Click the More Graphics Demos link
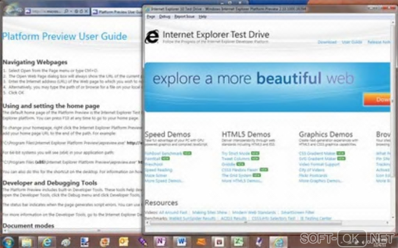 (x=321, y=181)
